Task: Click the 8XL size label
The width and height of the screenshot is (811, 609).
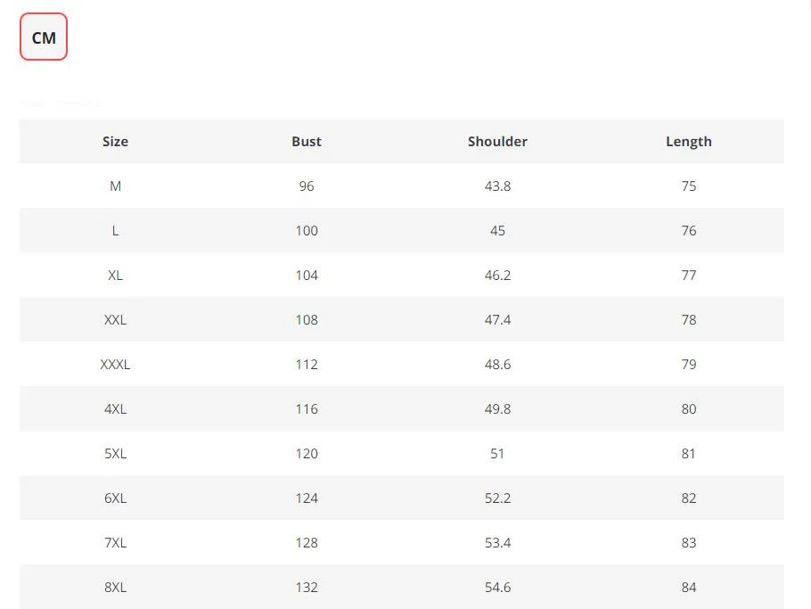Action: [115, 588]
